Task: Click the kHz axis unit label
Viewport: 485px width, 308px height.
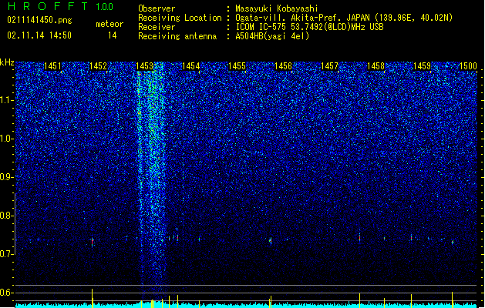Action: (7, 62)
